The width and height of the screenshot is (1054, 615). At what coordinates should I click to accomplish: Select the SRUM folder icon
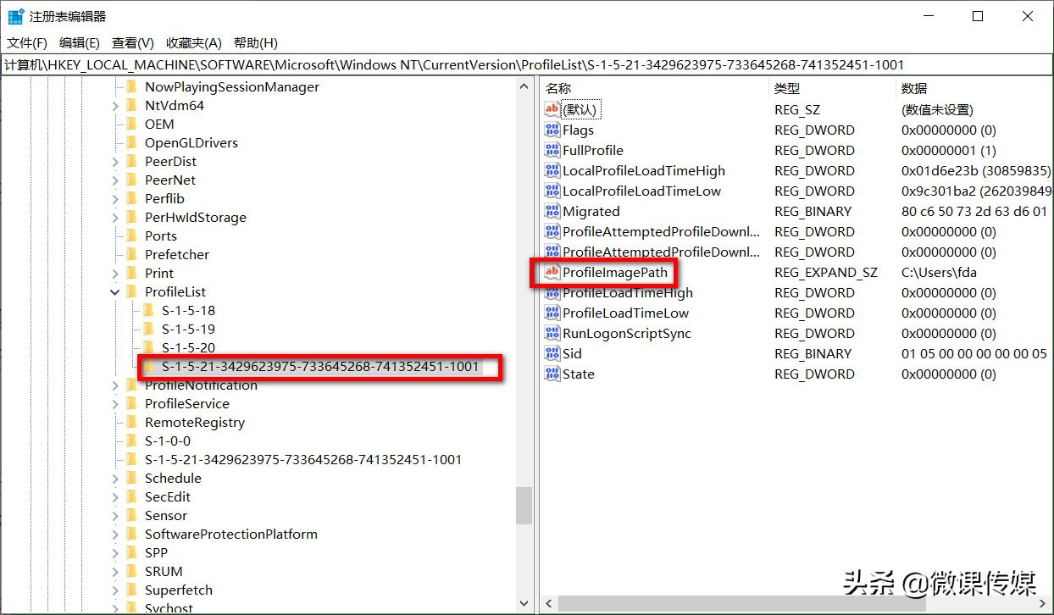(x=131, y=571)
